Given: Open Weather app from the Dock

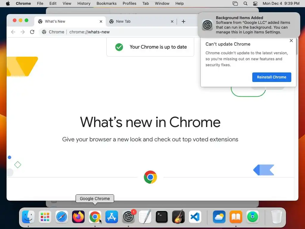Looking at the screenshot, I should click(x=219, y=217).
